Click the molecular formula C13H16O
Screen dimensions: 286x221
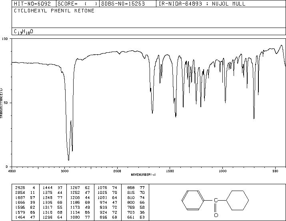pyautogui.click(x=24, y=32)
